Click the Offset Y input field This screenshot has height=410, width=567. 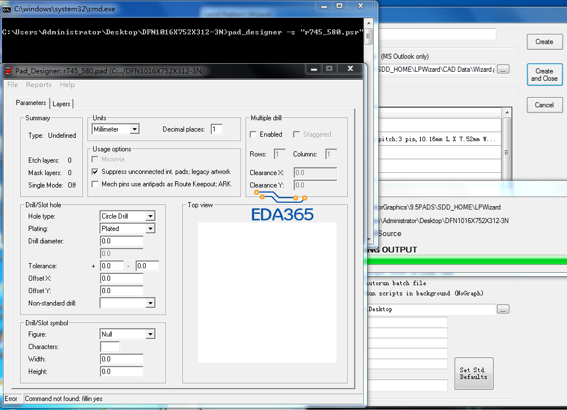(121, 291)
